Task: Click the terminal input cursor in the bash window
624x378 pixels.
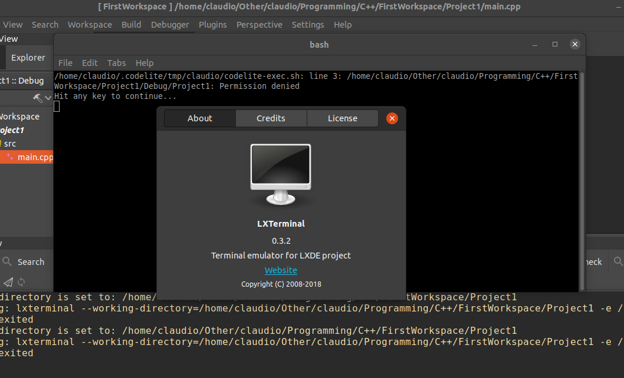Action: [57, 106]
